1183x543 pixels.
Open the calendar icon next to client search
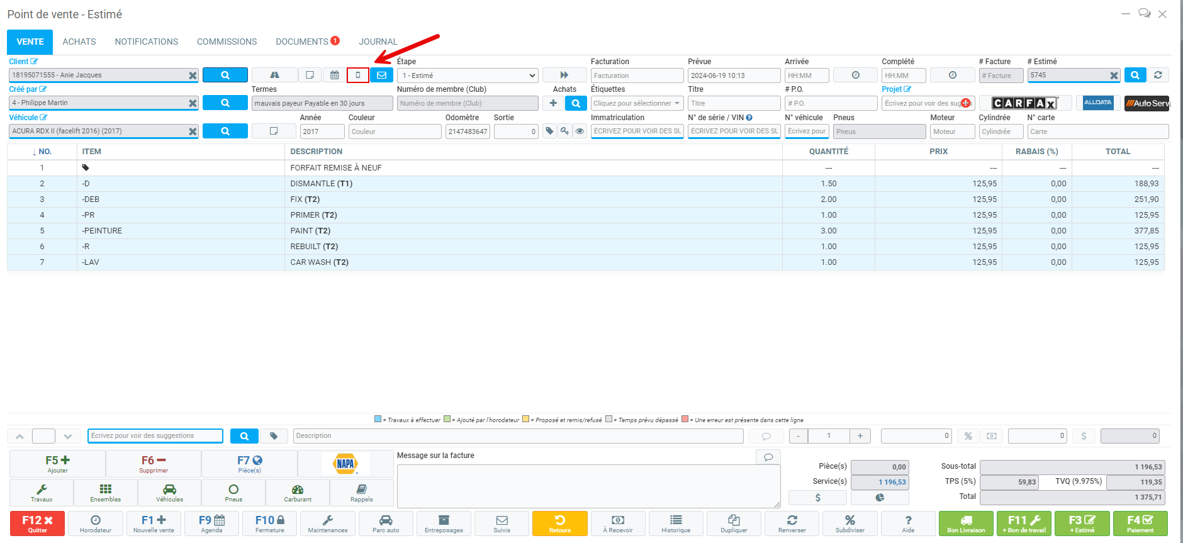click(335, 75)
